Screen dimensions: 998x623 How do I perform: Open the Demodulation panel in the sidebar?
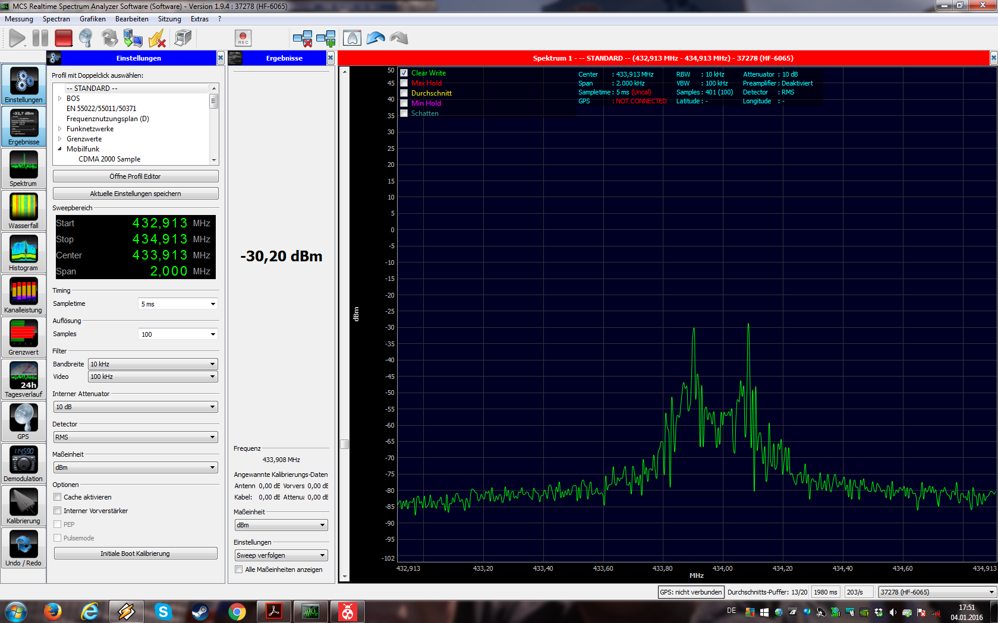click(x=24, y=464)
